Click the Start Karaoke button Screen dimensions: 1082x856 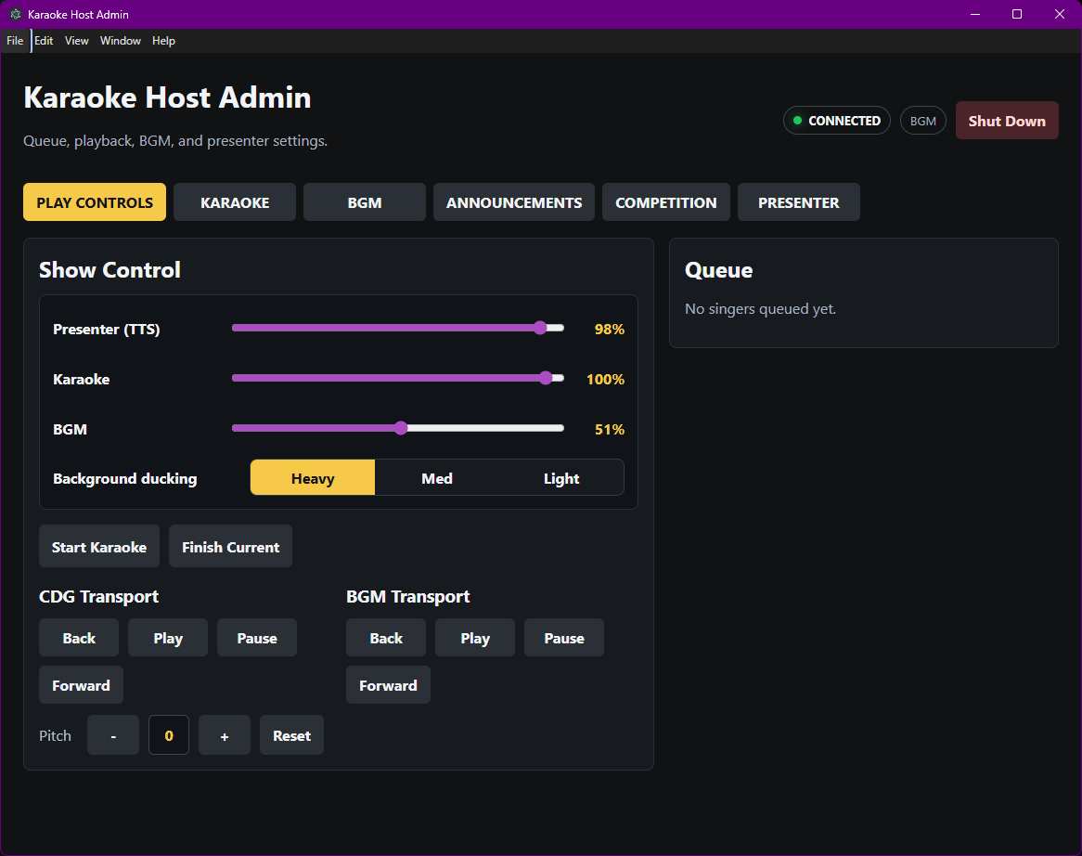(99, 547)
